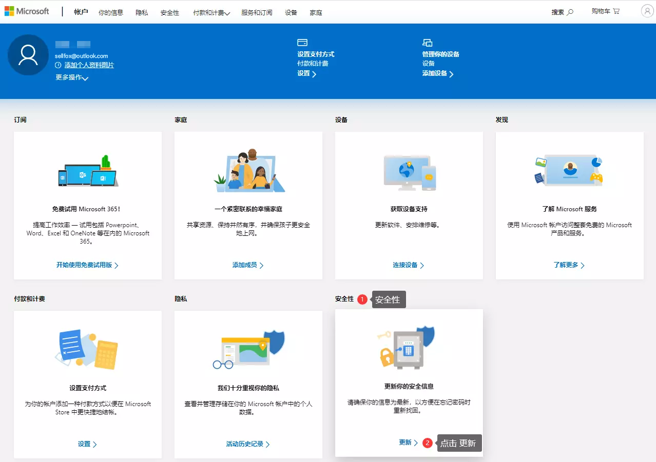Image resolution: width=656 pixels, height=462 pixels.
Task: Click 设置 link under 付款和计费 in banner
Action: (x=306, y=73)
